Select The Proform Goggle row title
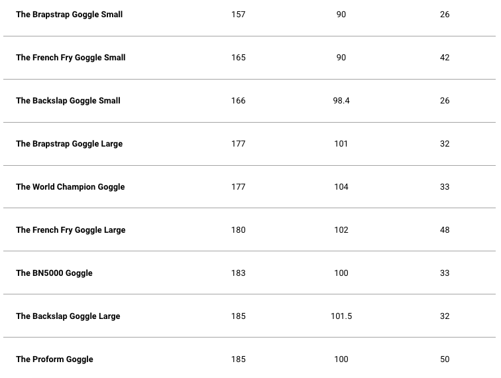 pos(54,359)
